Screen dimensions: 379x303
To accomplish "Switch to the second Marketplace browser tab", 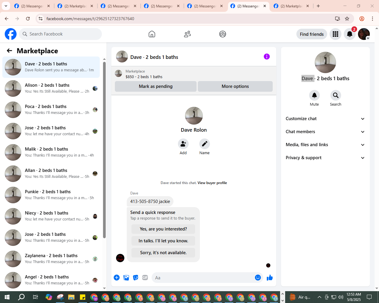I will click(75, 6).
